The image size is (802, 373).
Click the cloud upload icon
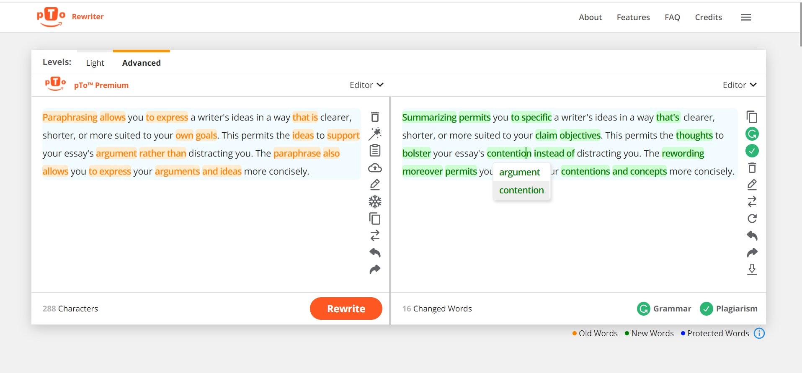375,168
